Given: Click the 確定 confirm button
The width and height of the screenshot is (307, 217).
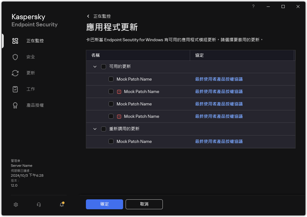Looking at the screenshot, I should point(104,204).
